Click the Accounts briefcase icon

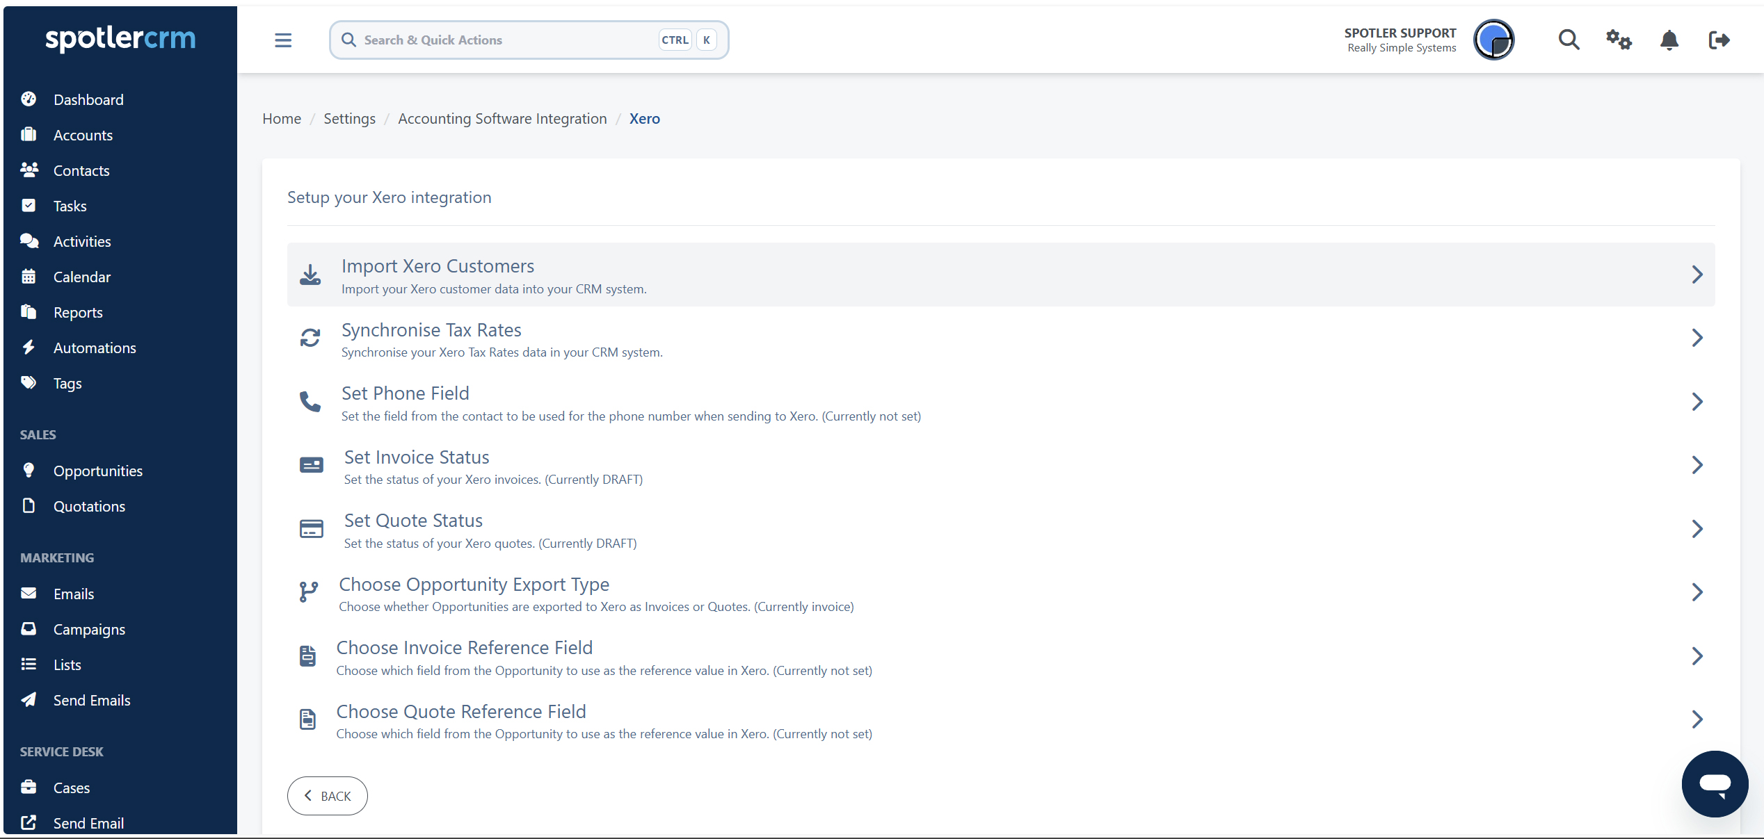(x=29, y=134)
